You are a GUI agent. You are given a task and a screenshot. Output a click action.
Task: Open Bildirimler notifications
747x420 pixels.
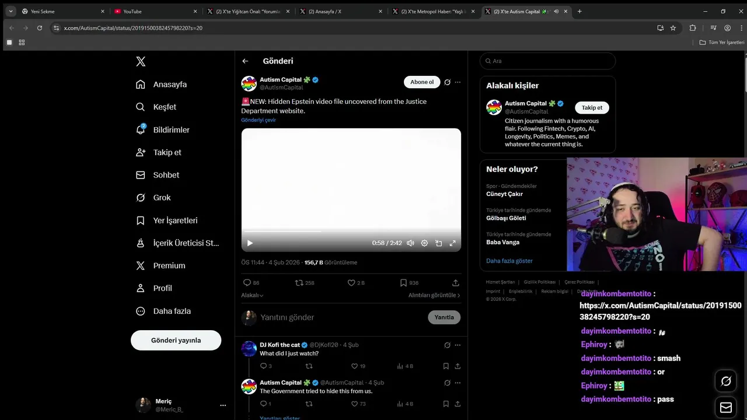click(x=163, y=129)
